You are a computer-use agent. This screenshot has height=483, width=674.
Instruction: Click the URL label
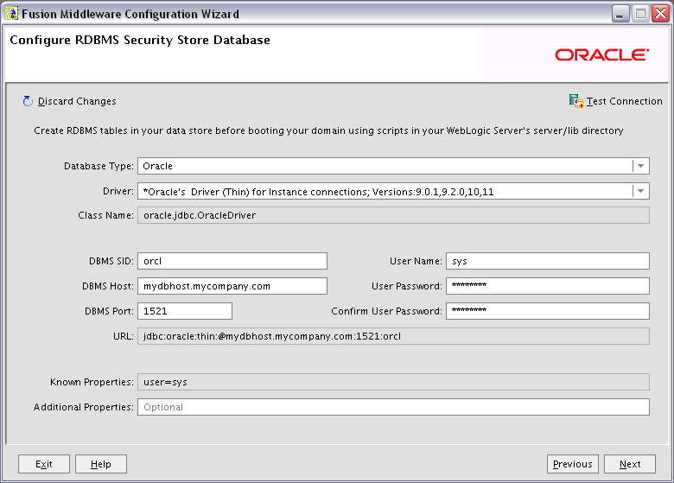pyautogui.click(x=124, y=336)
